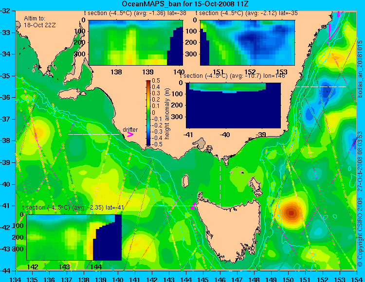Click the positive 0.5 tick on color bar

click(156, 81)
